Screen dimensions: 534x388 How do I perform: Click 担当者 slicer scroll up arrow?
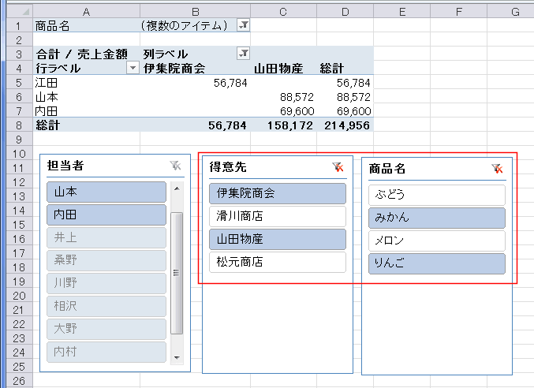pyautogui.click(x=177, y=188)
